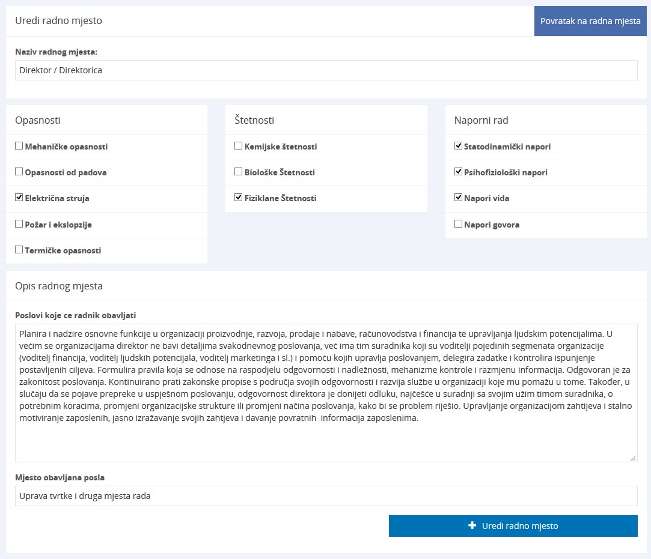Tick the Požar i eksplozije checkbox
This screenshot has height=559, width=651.
click(x=19, y=224)
